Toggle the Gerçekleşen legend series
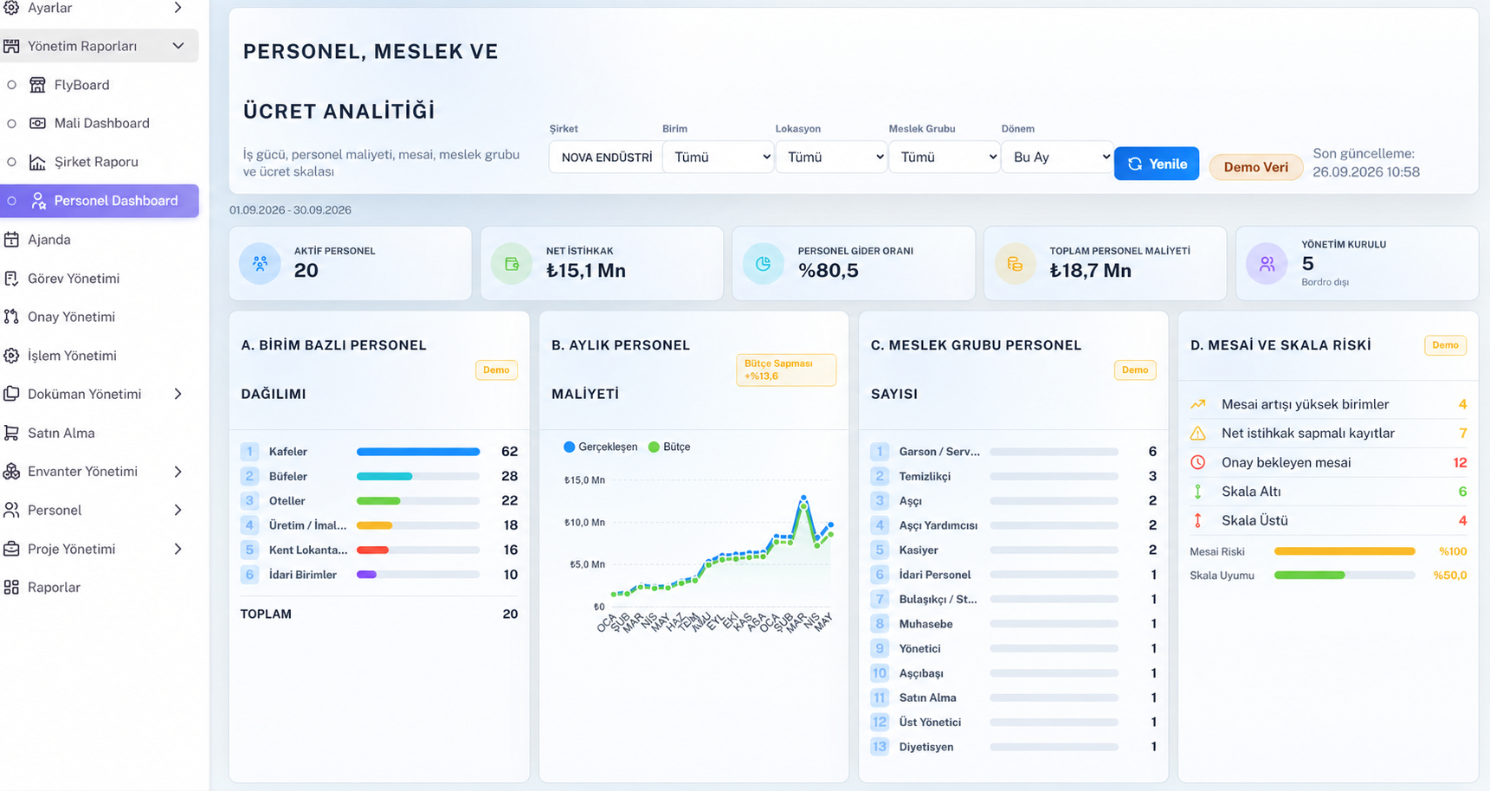1490x791 pixels. coord(600,447)
